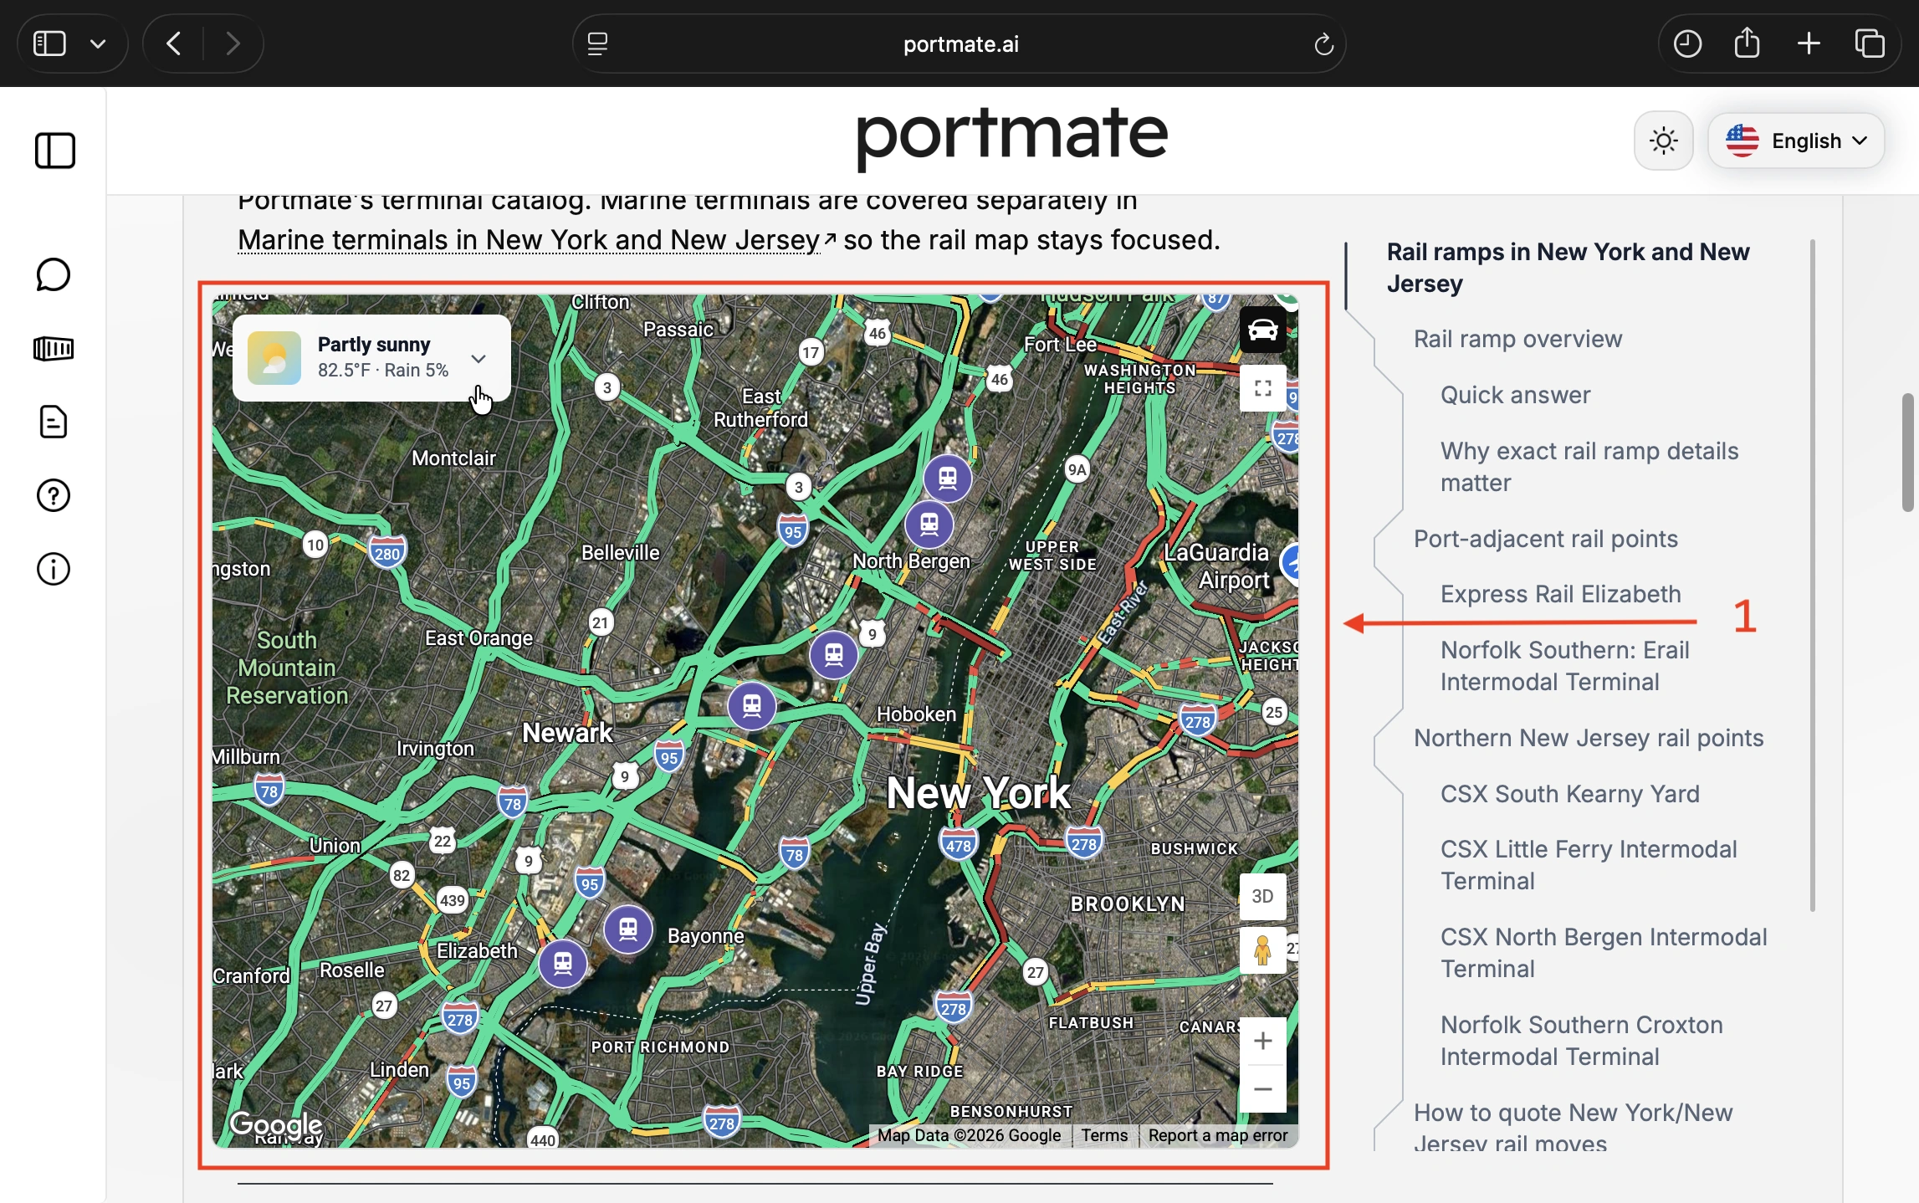The image size is (1919, 1203).
Task: Jump to Quick answer section
Action: click(x=1515, y=395)
